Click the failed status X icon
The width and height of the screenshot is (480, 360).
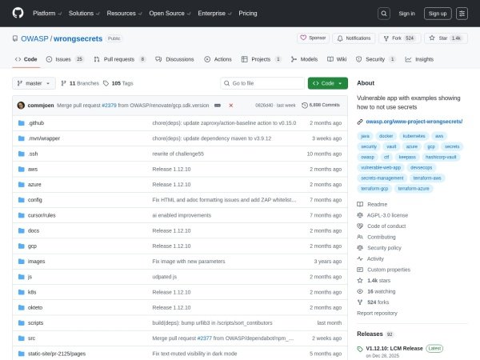pos(231,106)
